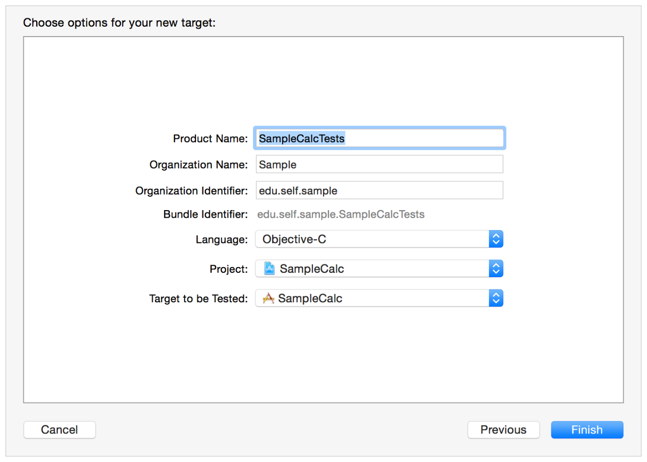This screenshot has height=462, width=647.
Task: Click the Organization Name label
Action: click(198, 164)
